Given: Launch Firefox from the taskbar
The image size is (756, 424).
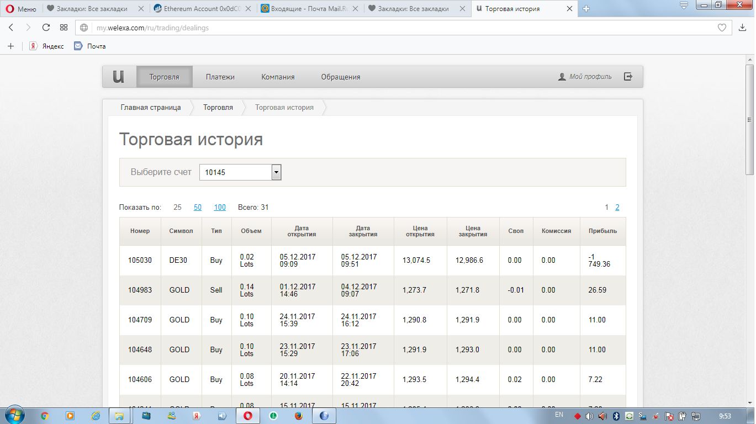Looking at the screenshot, I should pos(298,416).
